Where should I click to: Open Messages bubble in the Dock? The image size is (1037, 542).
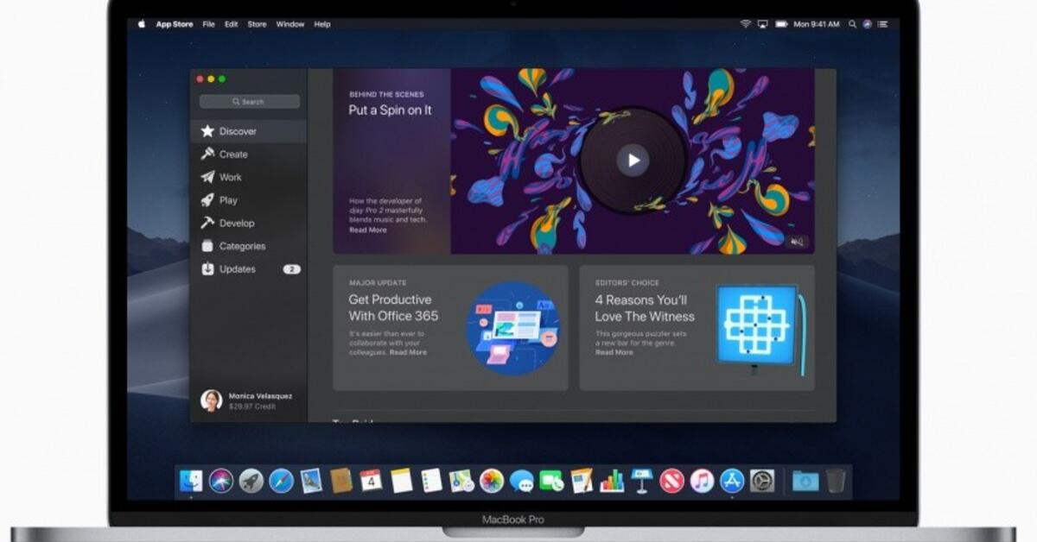click(x=521, y=481)
